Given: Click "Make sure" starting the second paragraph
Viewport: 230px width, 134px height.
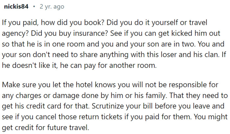Looking at the screenshot, I should [16, 86].
